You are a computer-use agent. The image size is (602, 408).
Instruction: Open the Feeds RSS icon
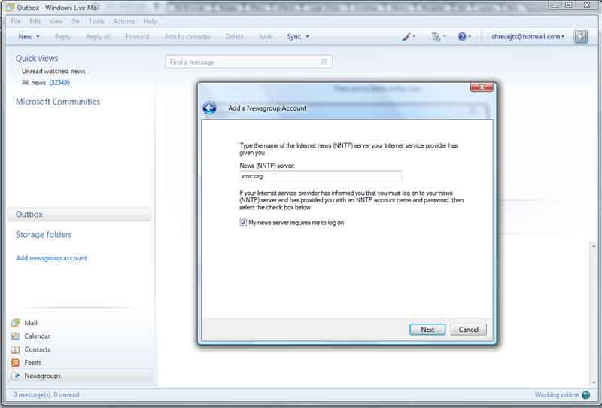[x=15, y=362]
